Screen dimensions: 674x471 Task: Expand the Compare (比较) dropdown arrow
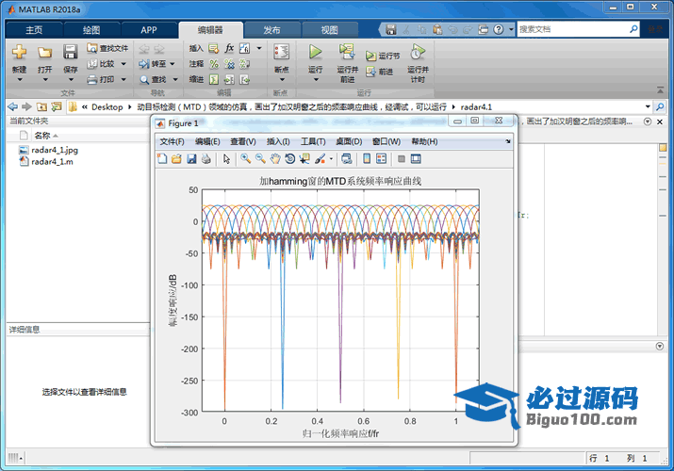123,64
